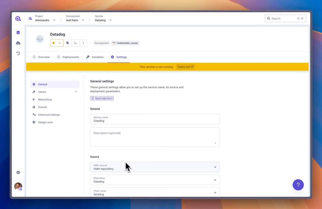Expand the Values submenu chevron
This screenshot has height=209, width=322.
[76, 92]
